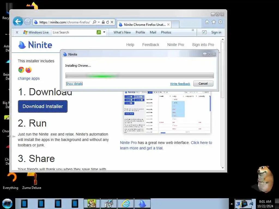Open Mail in Windows Live toolbar
Screen dimensions: 279x209
153,32
